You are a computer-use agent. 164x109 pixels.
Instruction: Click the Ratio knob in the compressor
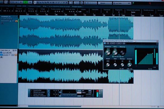pyautogui.click(x=115, y=52)
